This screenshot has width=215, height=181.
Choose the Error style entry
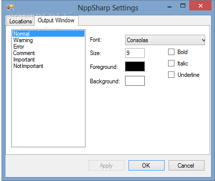(x=48, y=47)
